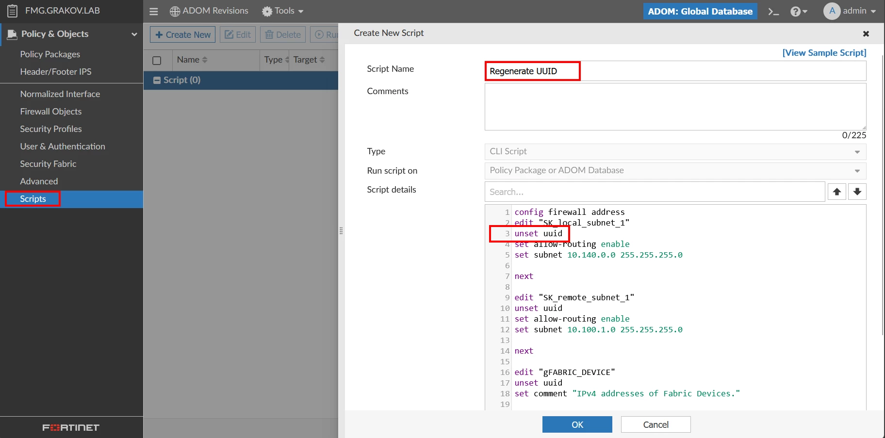Click the Fortinet logo
This screenshot has width=885, height=438.
(x=71, y=427)
